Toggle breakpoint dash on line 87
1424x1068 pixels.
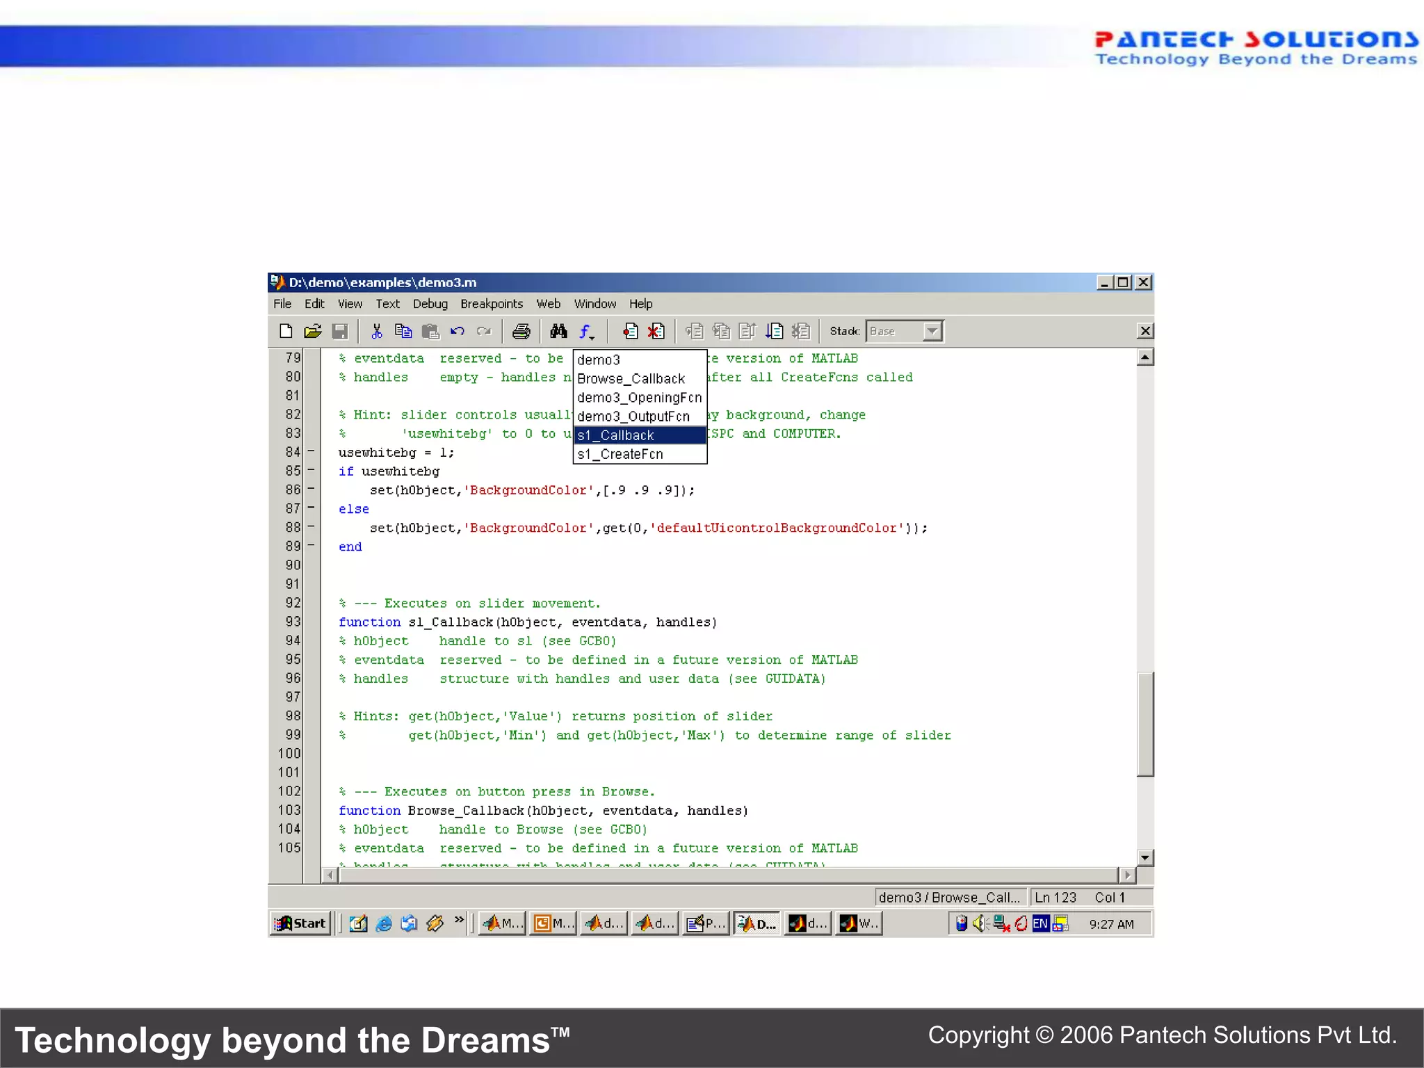click(x=311, y=508)
